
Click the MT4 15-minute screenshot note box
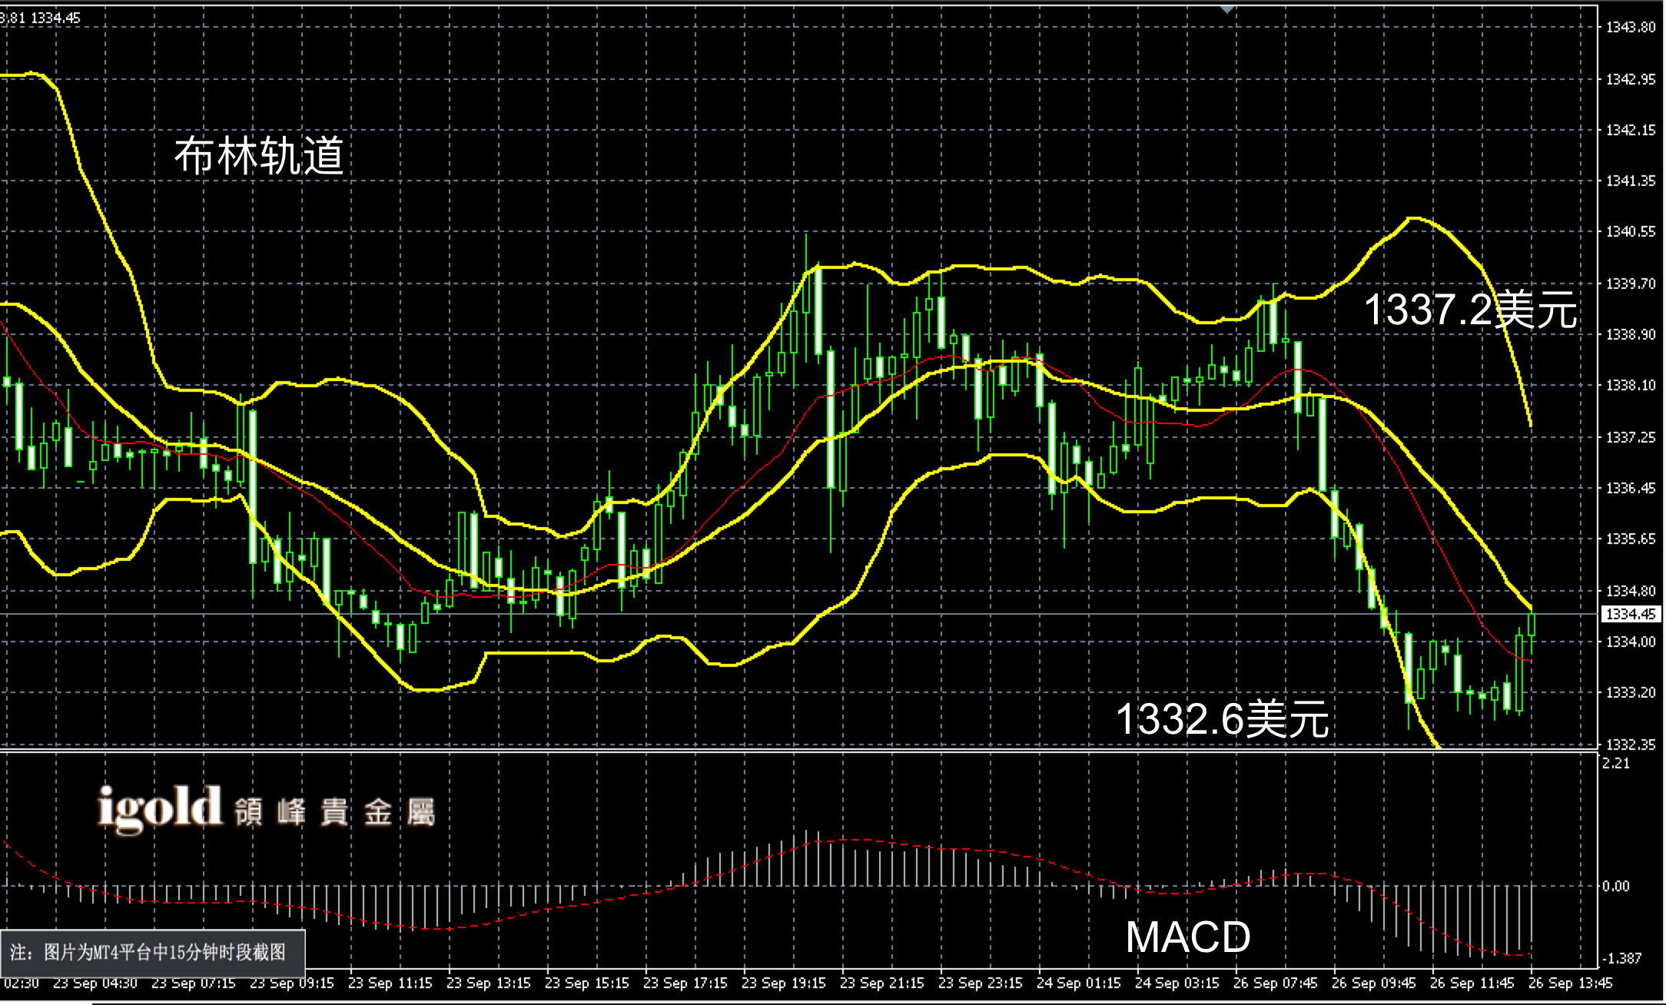click(153, 953)
